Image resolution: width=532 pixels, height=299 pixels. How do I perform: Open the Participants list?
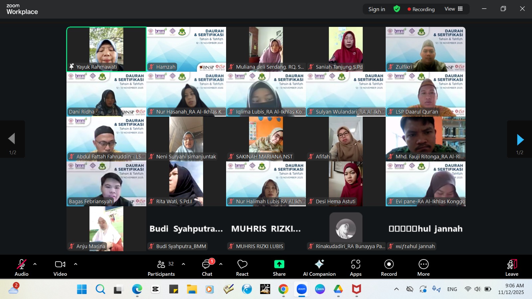pos(161,264)
